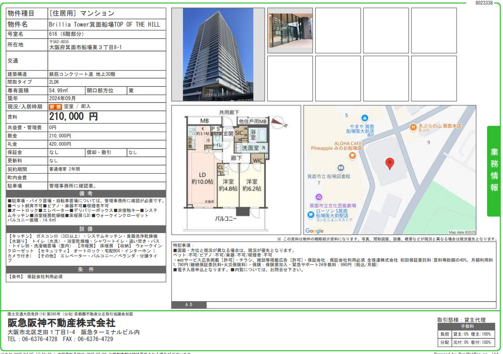Click the LD 約10.0帖 room on the floor plan
503x354 pixels.
point(202,178)
